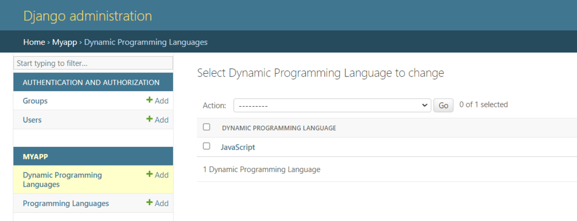The height and width of the screenshot is (221, 577).
Task: Sort by Dynamic Programming Language column header
Action: pyautogui.click(x=279, y=128)
